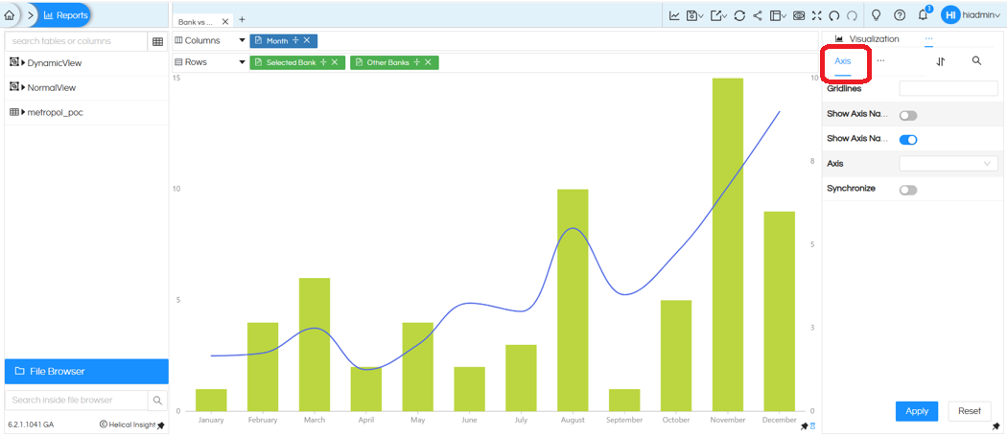Open the line chart icon in top toolbar
1007x436 pixels.
(674, 15)
